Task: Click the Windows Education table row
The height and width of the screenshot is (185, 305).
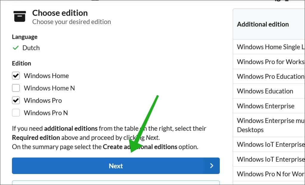Action: [269, 91]
